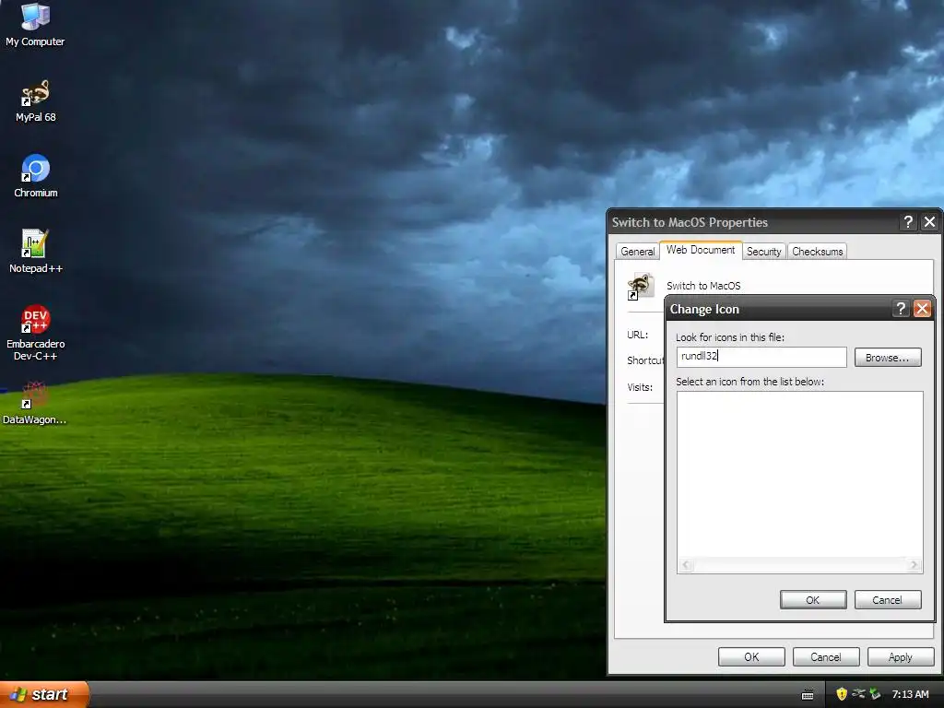Click the safely remove hardware tray icon
944x708 pixels.
click(875, 694)
